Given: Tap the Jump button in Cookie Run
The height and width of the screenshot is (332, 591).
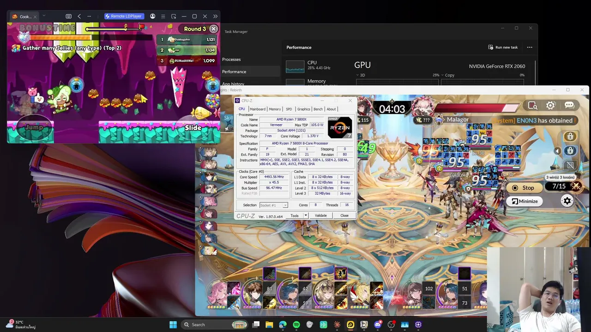Looking at the screenshot, I should pyautogui.click(x=33, y=127).
